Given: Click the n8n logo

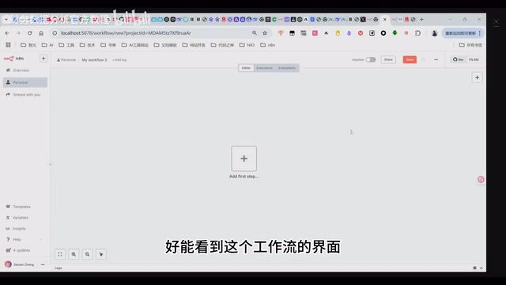Looking at the screenshot, I should tap(13, 59).
